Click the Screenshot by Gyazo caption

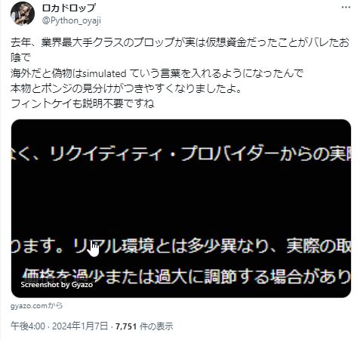coord(57,285)
